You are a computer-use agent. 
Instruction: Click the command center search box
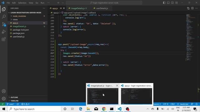104,3
